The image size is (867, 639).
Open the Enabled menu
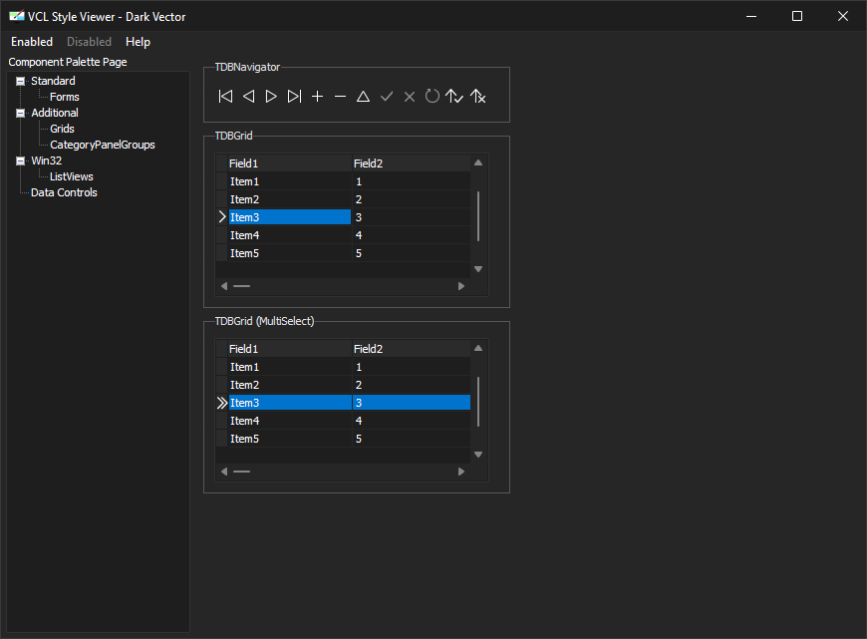[x=32, y=42]
